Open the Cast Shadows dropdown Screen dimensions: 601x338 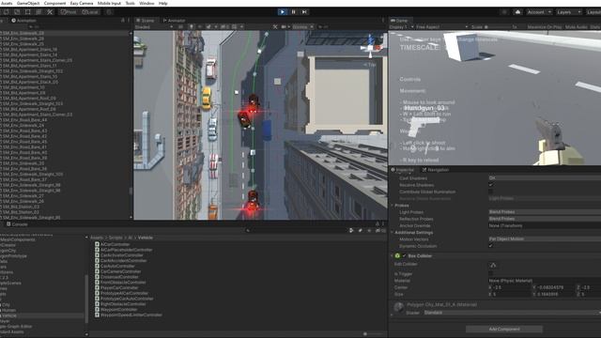(x=545, y=177)
